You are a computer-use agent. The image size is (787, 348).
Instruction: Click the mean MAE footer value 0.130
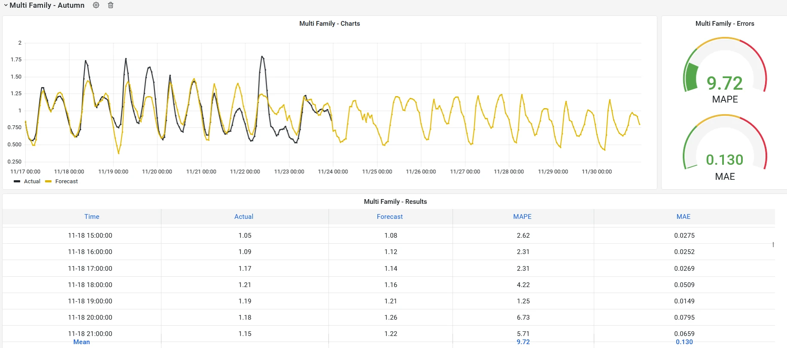point(684,342)
